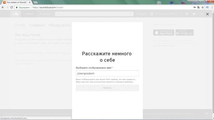The width and height of the screenshot is (214, 120).
Task: Click the label 'Выберите отображаемое имя'
Action: point(94,68)
